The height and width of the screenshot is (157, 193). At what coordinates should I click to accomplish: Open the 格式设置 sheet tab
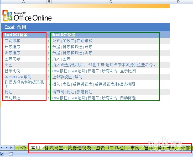click(x=54, y=148)
